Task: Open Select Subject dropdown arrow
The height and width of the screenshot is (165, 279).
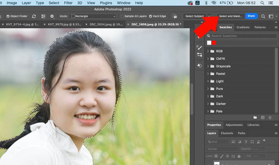Action: click(209, 16)
